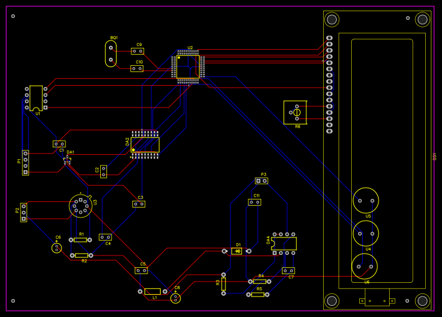Select capacitor C10 footprint
This screenshot has height=317, width=442.
[x=137, y=69]
